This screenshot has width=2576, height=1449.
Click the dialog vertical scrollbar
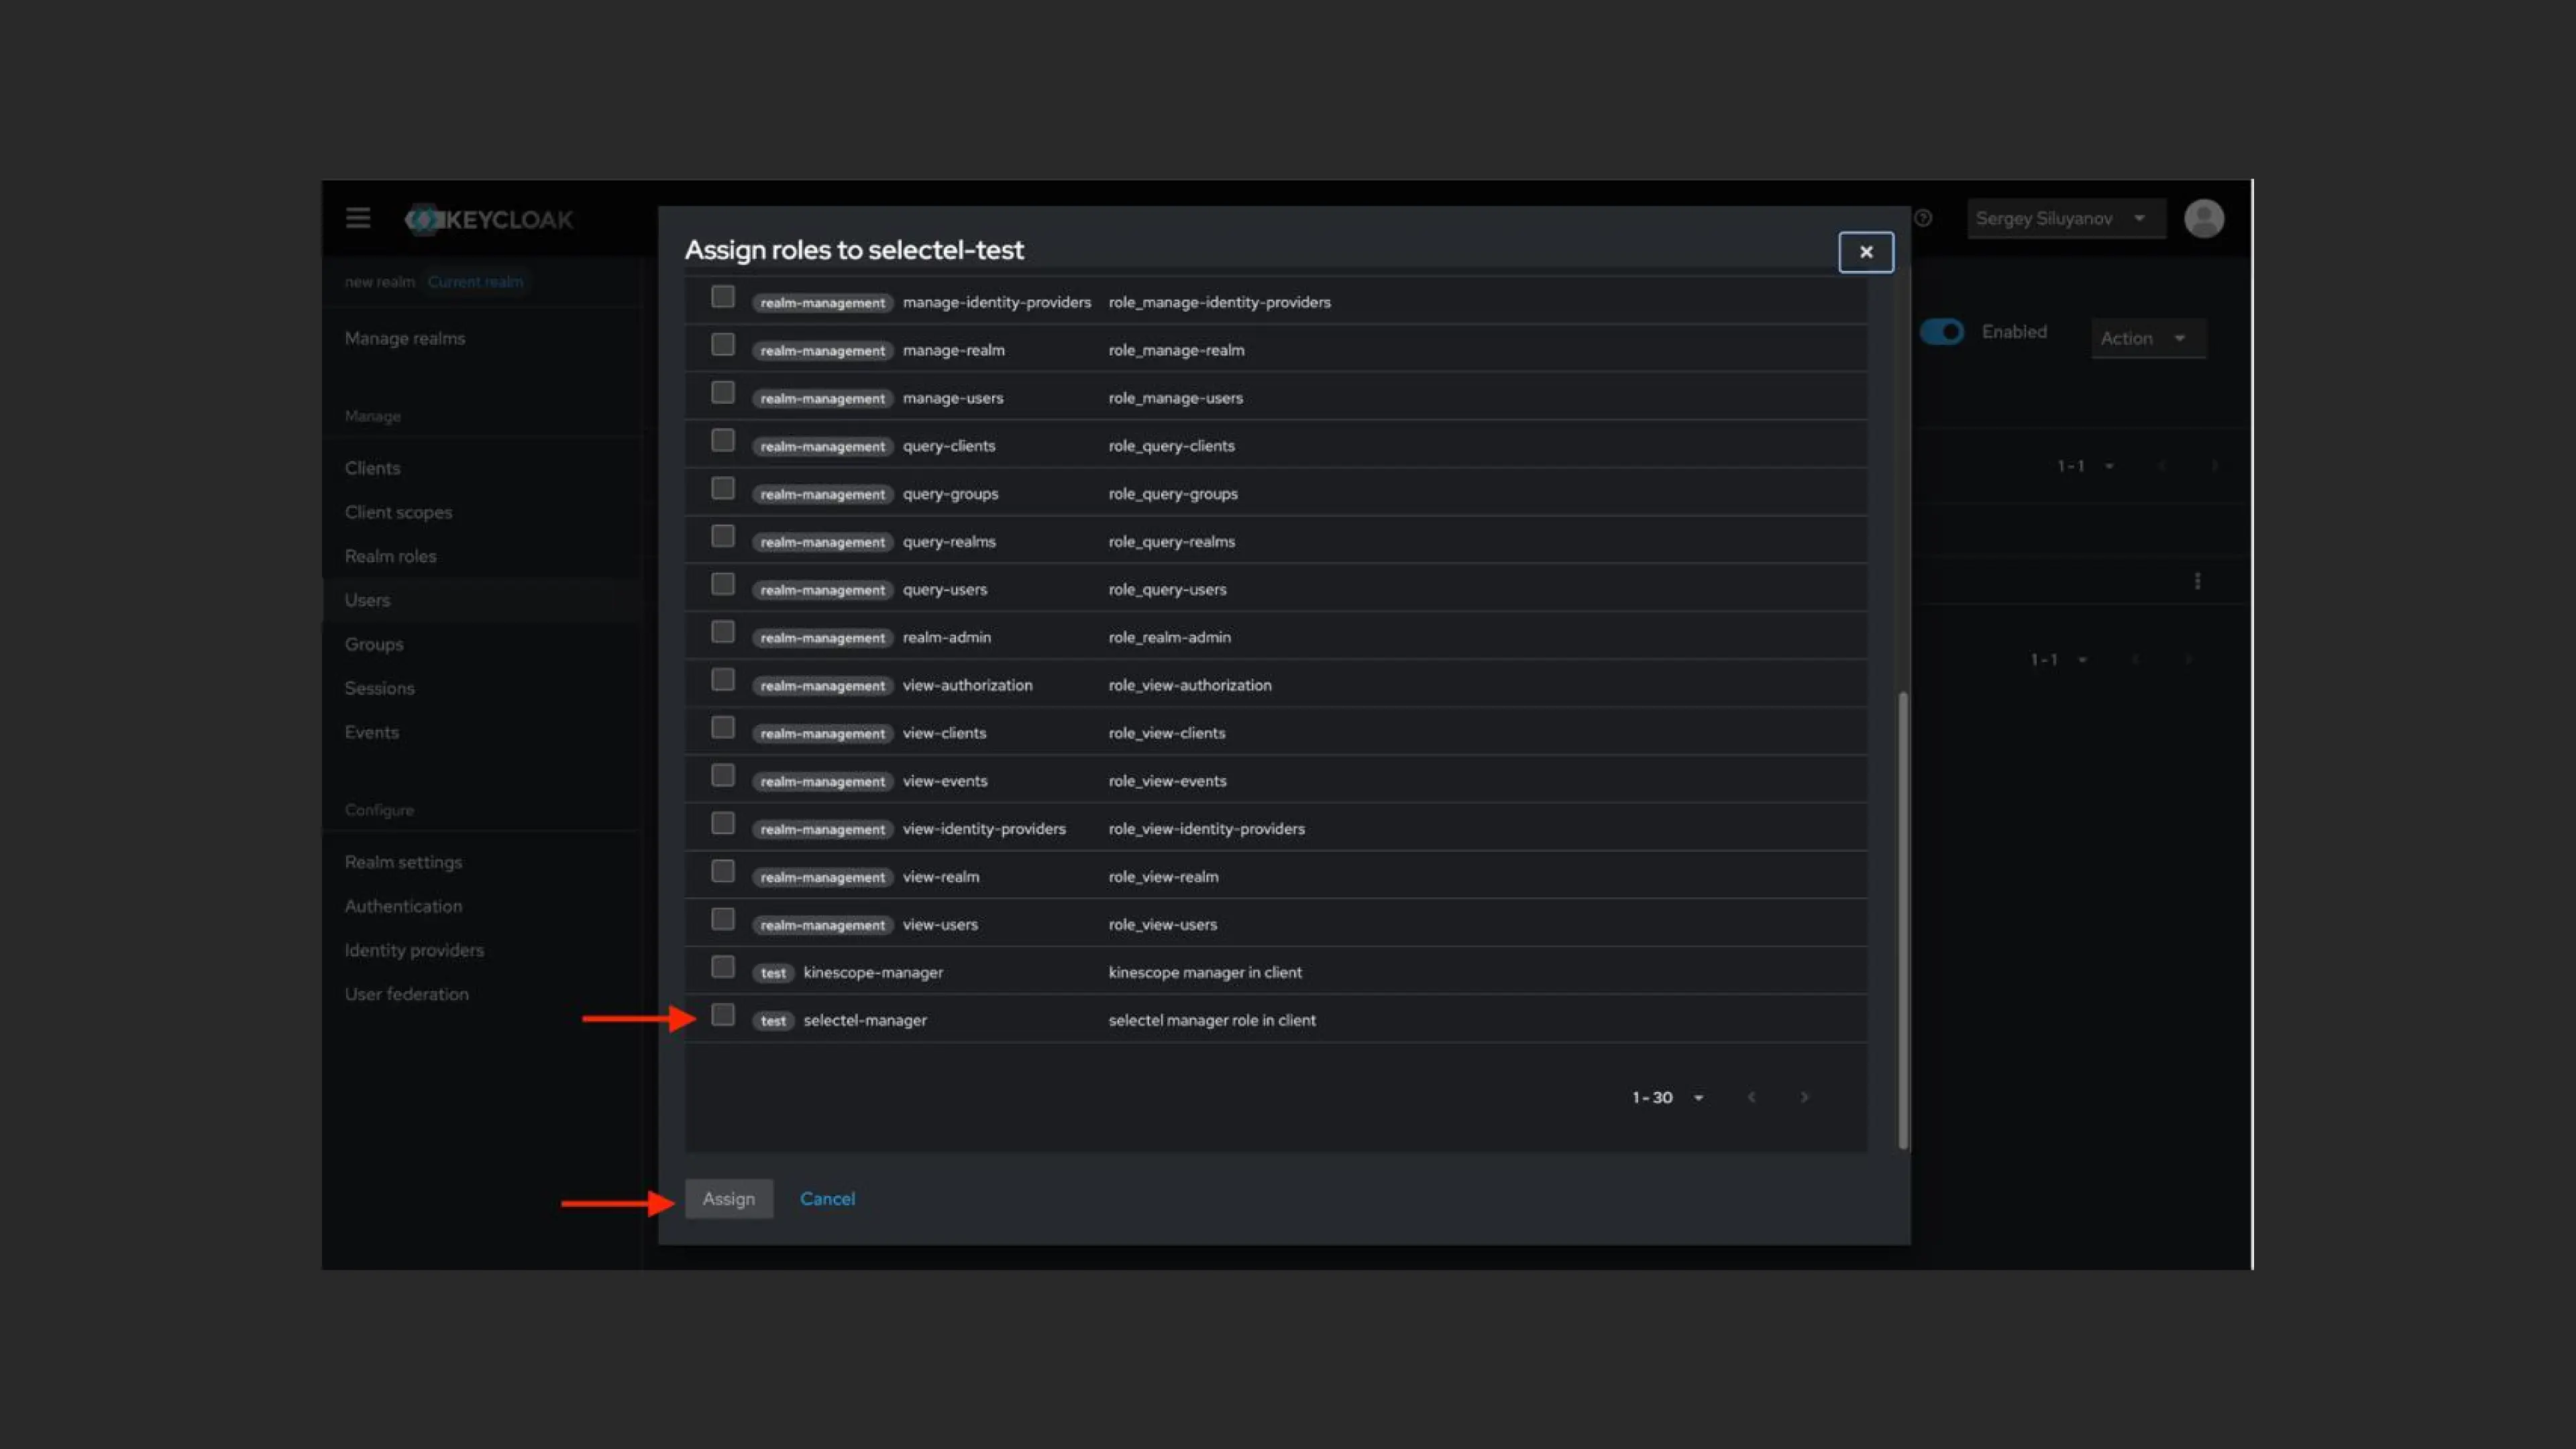coord(1902,920)
